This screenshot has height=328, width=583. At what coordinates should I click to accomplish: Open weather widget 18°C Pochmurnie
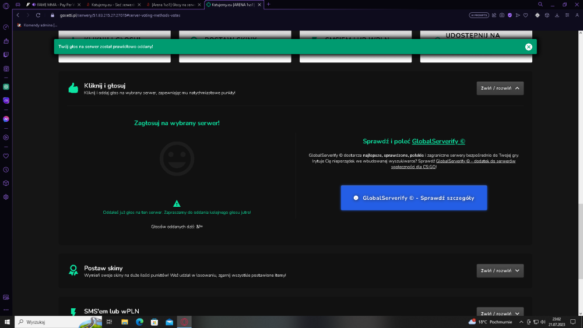[x=490, y=322]
